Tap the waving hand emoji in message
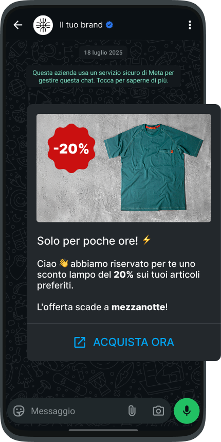221x442 pixels. 64,264
